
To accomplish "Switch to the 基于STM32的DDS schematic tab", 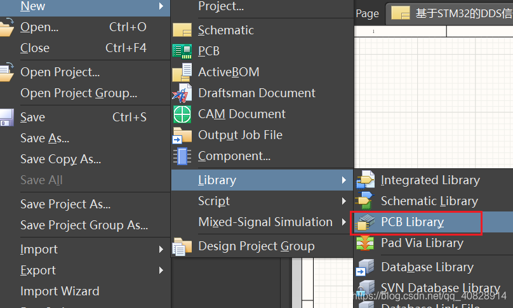I will [450, 13].
